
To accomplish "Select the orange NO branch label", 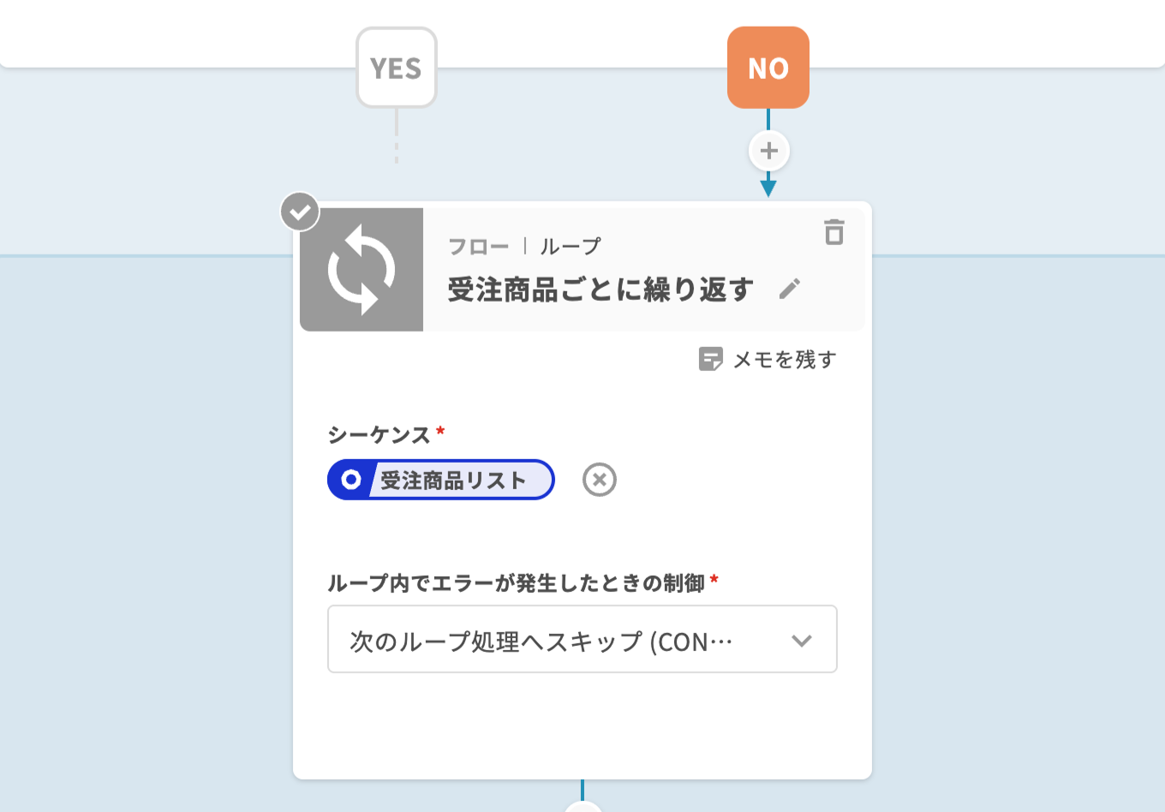I will pyautogui.click(x=768, y=68).
